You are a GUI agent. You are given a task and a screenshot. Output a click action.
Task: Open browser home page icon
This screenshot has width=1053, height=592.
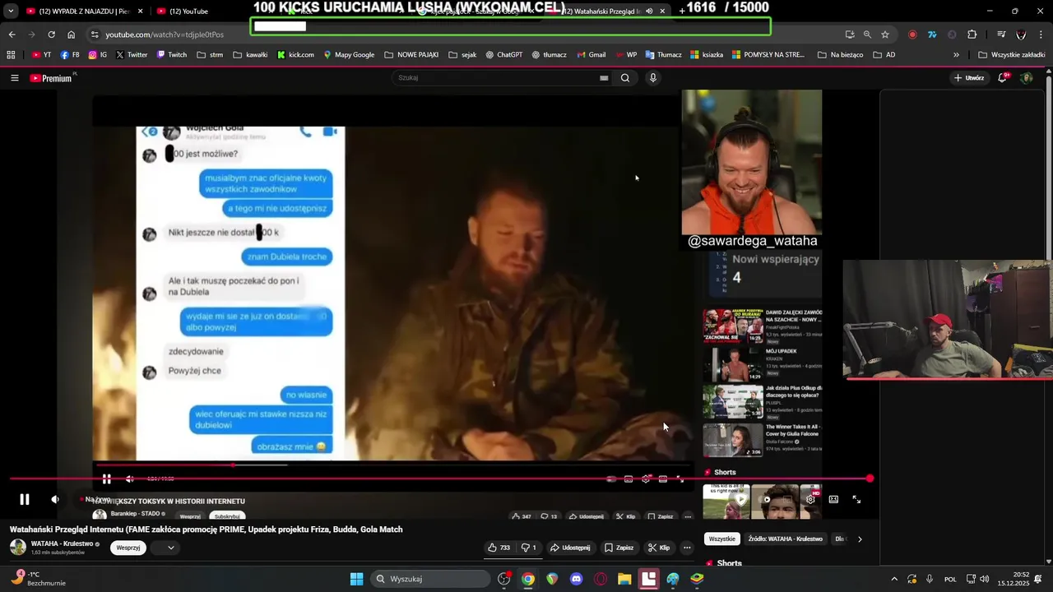(72, 35)
